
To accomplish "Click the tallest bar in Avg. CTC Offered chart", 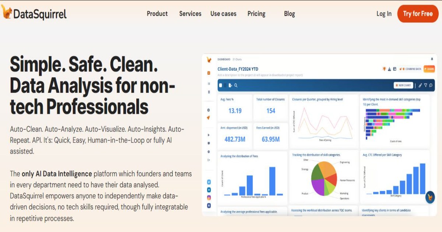I will [422, 179].
